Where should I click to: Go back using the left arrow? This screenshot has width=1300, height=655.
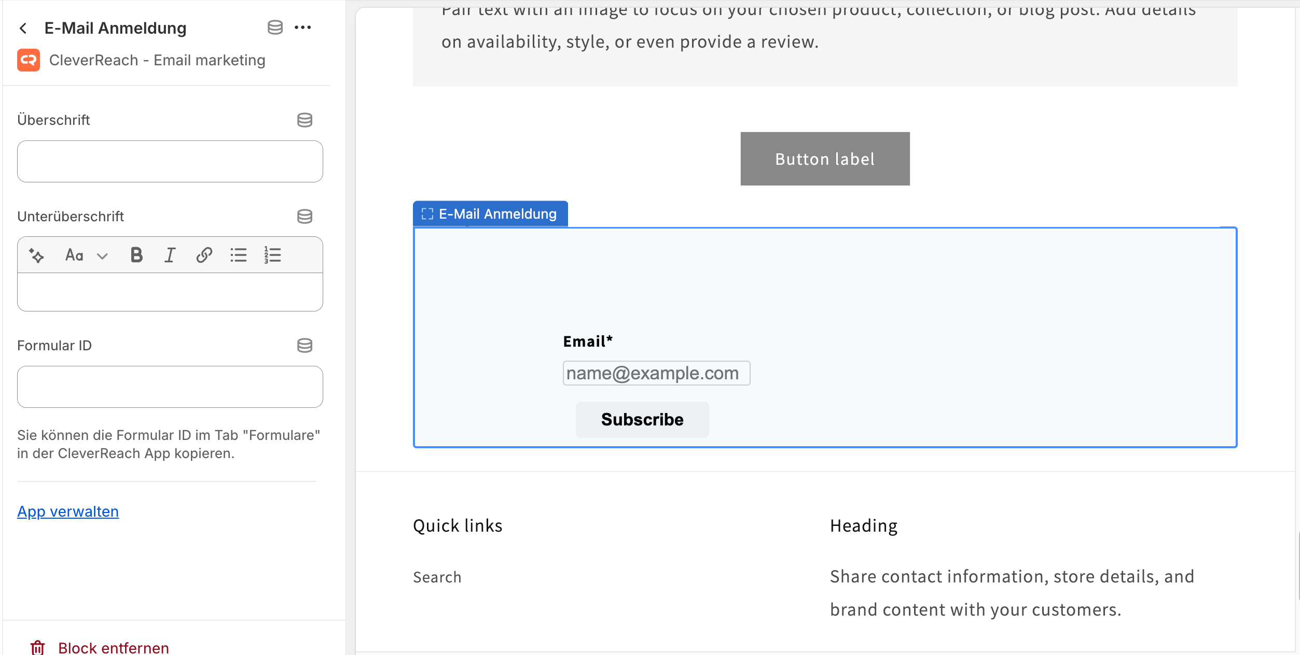[23, 28]
